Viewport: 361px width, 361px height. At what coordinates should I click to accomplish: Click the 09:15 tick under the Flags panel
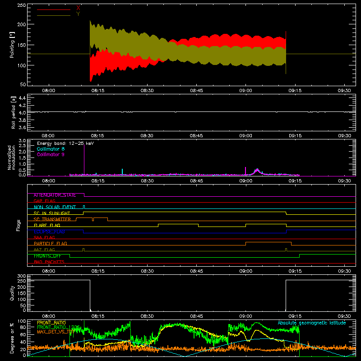point(295,271)
